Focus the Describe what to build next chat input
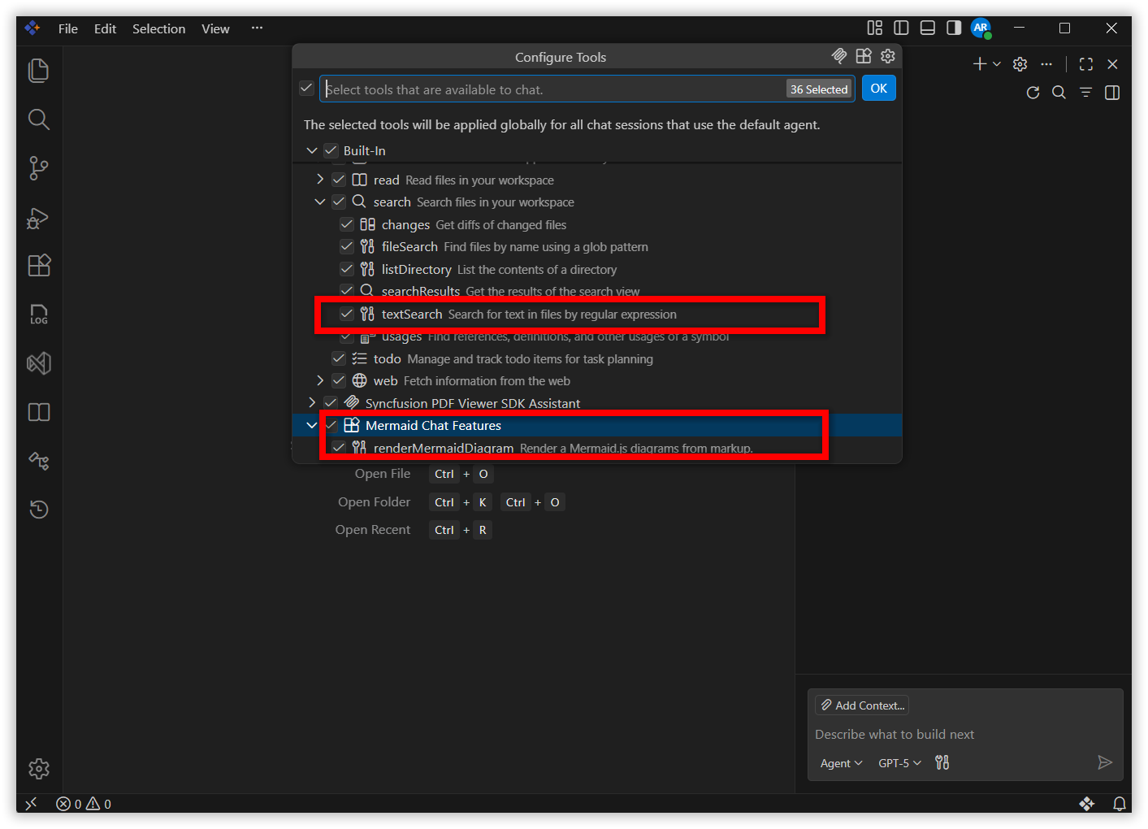Screen dimensions: 1148x829 (x=965, y=735)
